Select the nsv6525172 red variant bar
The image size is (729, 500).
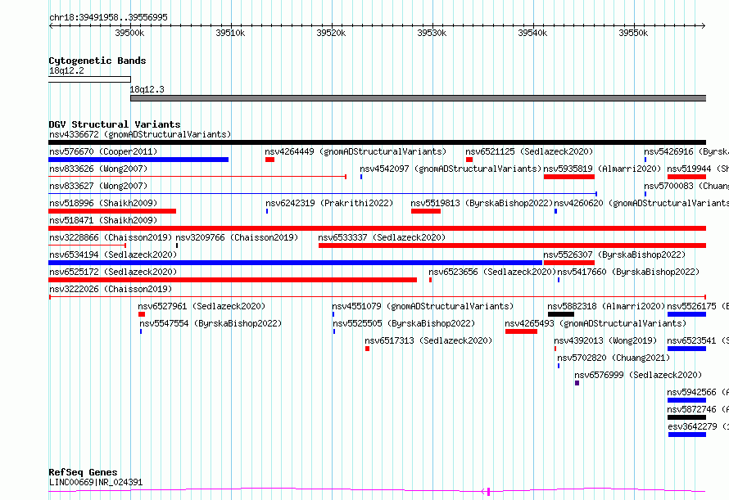[233, 280]
